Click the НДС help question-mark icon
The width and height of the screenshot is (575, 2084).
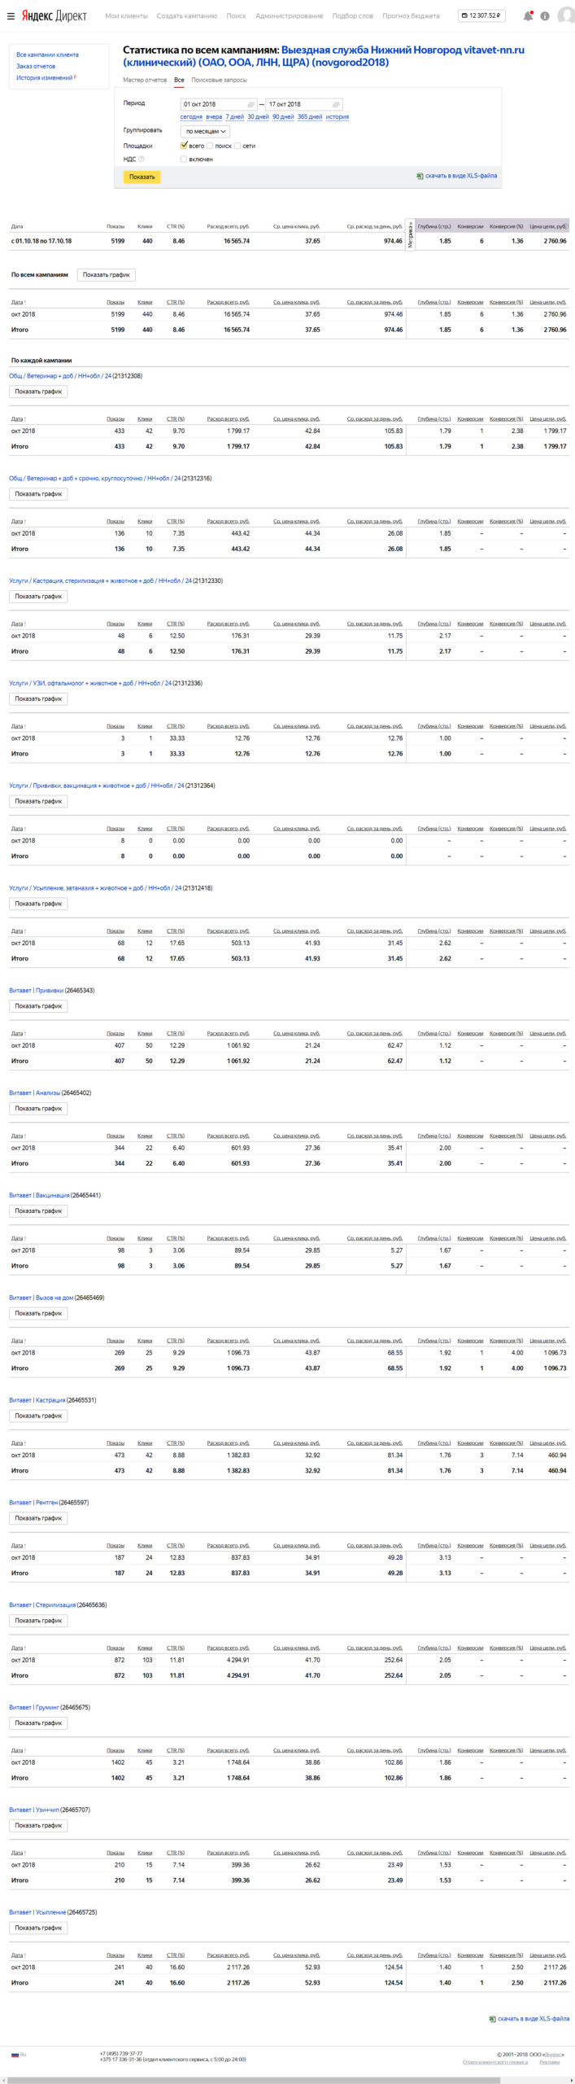(142, 159)
